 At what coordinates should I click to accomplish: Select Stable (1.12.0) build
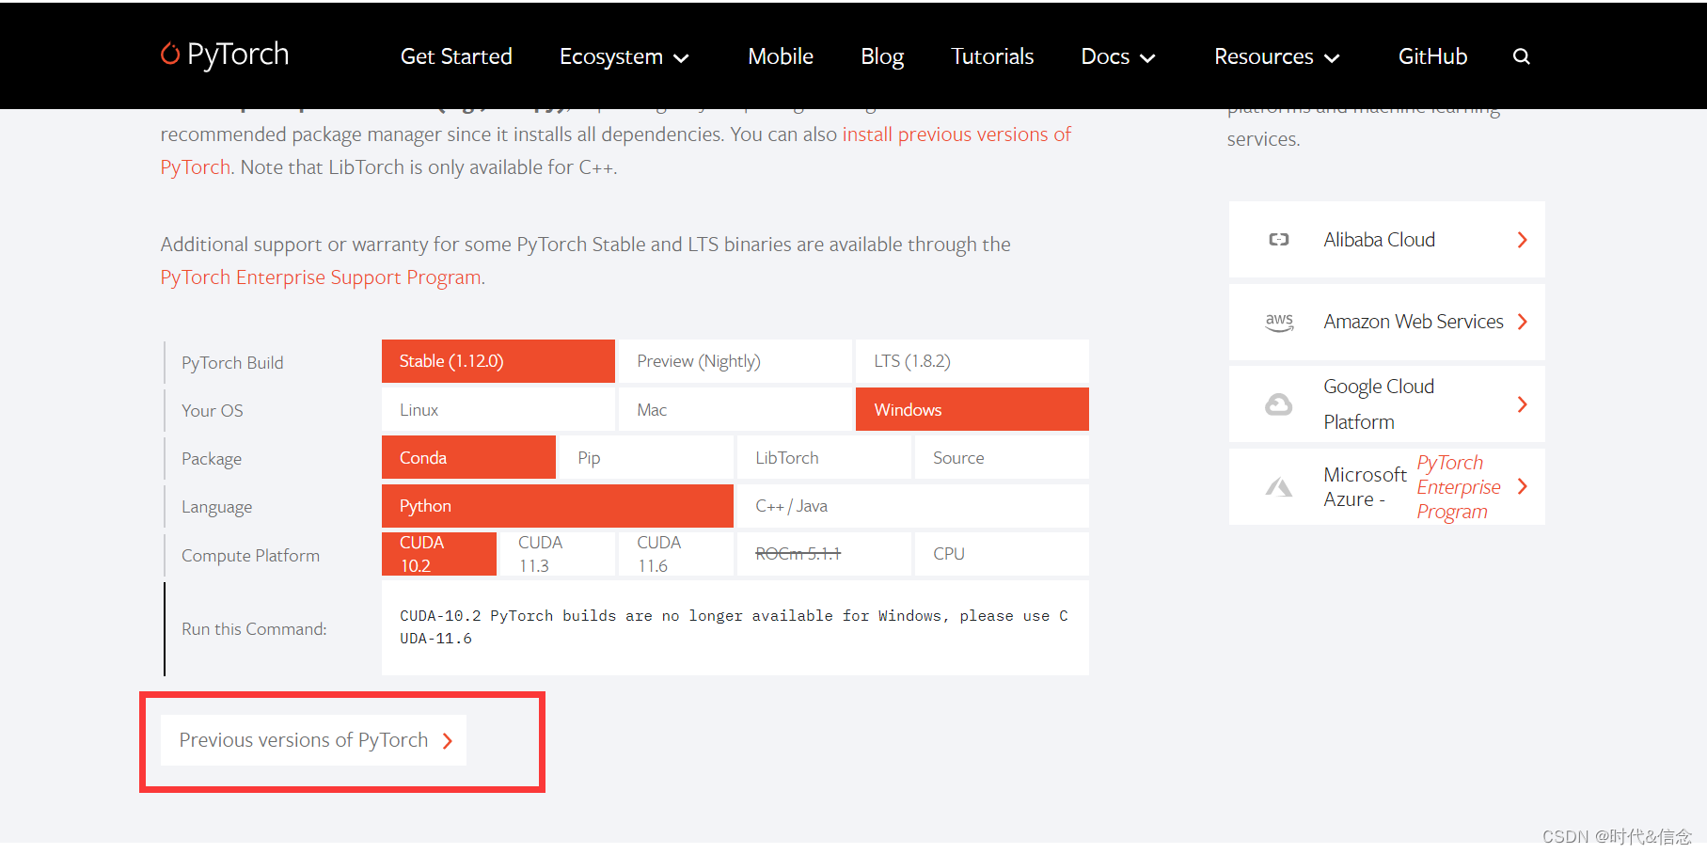coord(498,361)
